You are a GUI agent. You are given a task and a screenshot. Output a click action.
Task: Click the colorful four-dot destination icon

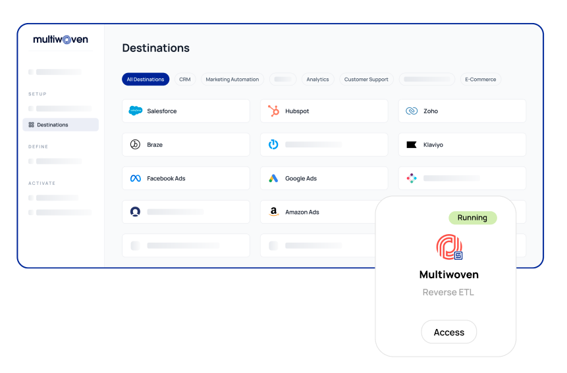tap(412, 178)
